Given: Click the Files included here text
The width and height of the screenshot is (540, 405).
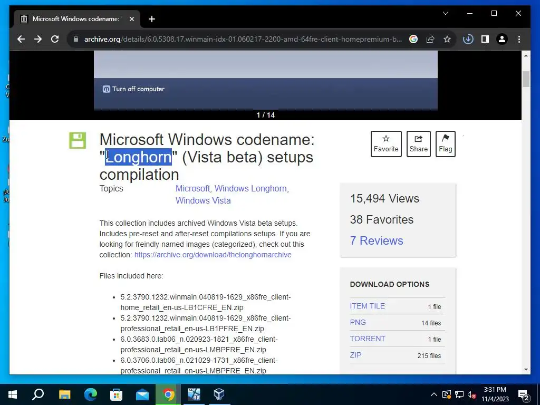Looking at the screenshot, I should coord(131,276).
